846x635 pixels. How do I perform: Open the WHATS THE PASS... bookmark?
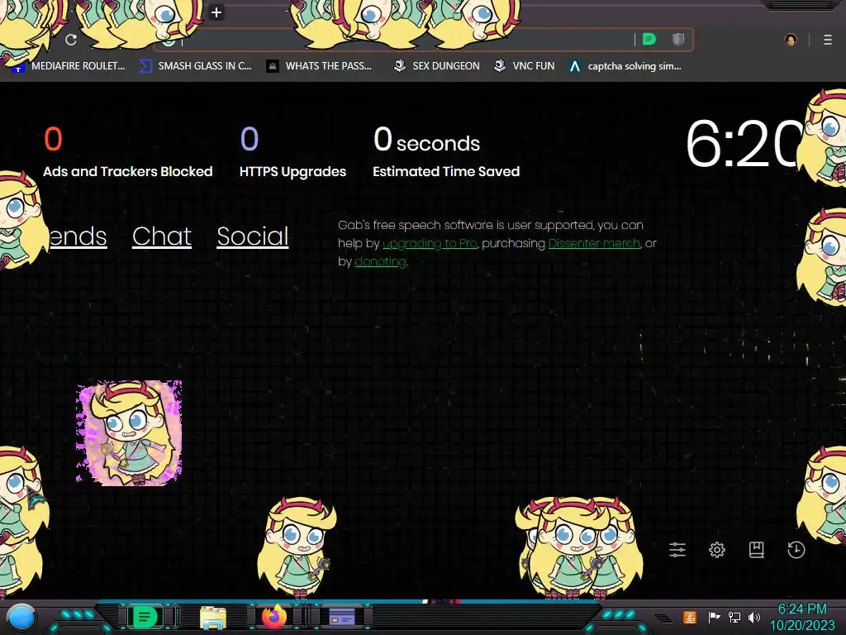click(320, 66)
